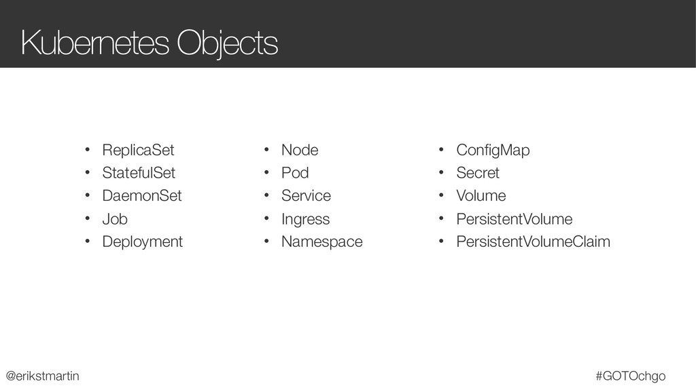Select the Deployment list item
Screen dimensions: 696x390
coord(143,242)
